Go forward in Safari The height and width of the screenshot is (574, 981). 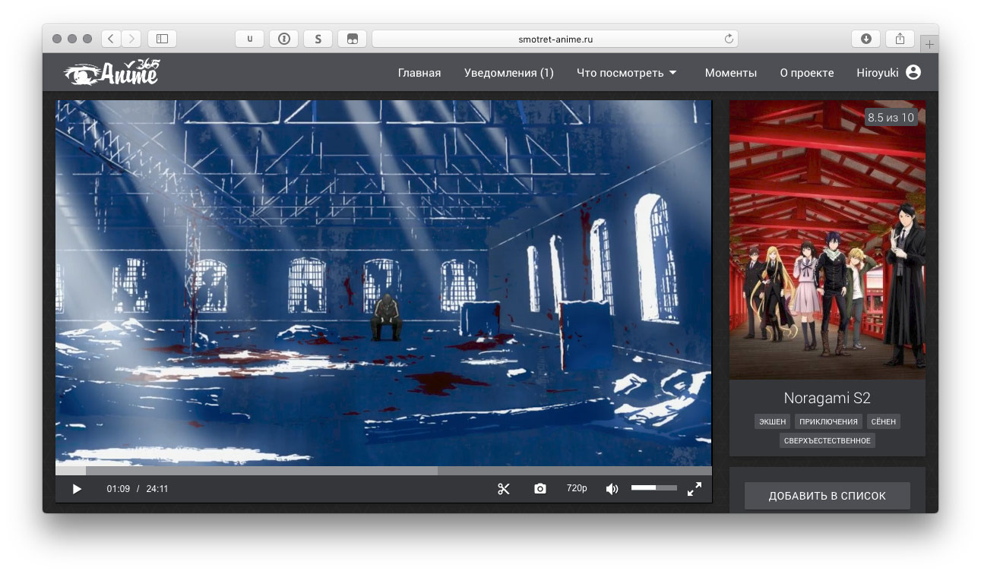pos(131,39)
